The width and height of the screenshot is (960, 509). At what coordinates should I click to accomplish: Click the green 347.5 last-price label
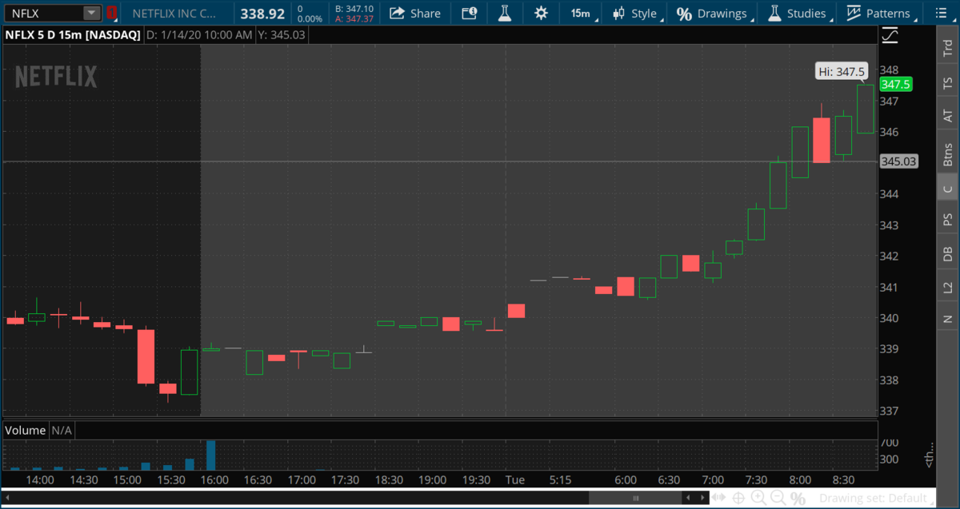click(895, 84)
